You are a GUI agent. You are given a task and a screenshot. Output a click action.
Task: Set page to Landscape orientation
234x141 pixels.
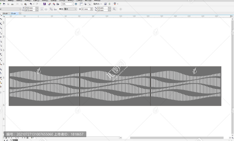click(x=46, y=9)
